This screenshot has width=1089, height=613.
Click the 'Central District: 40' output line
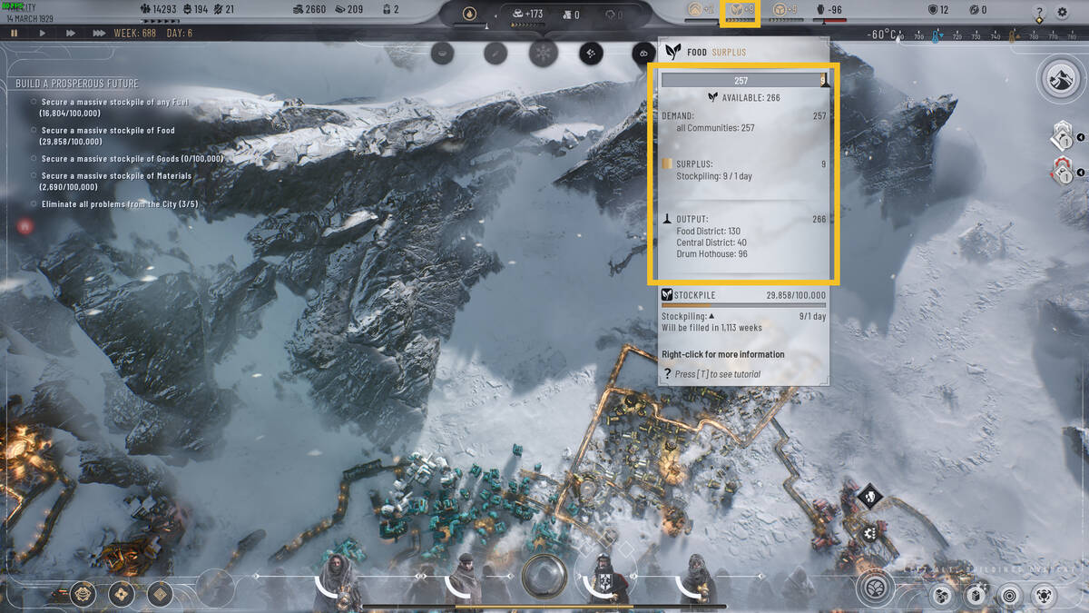(x=711, y=242)
